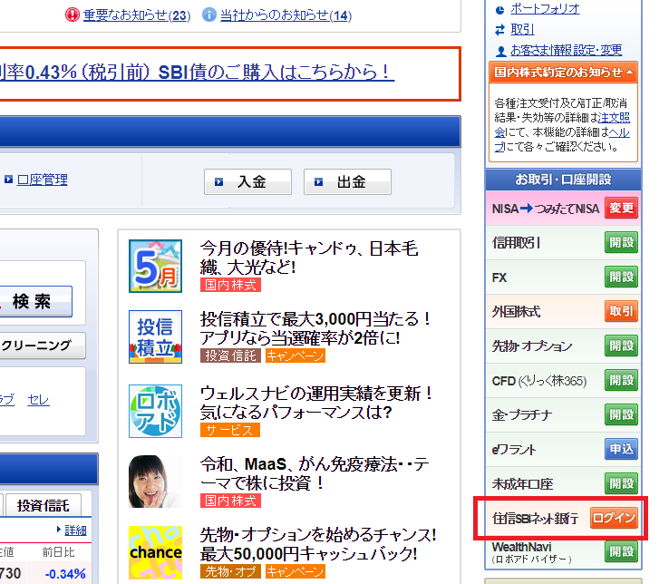
Task: Click the yellow chance thumbnail
Action: [x=155, y=552]
